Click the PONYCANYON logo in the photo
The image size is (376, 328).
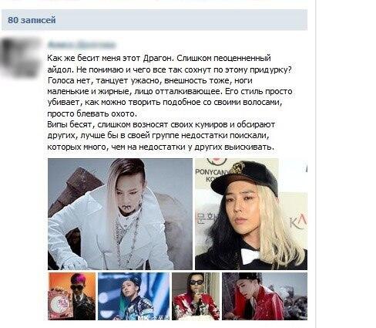[209, 173]
